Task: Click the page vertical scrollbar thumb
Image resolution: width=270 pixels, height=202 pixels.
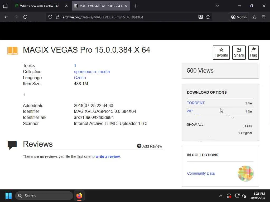Action: point(269,95)
